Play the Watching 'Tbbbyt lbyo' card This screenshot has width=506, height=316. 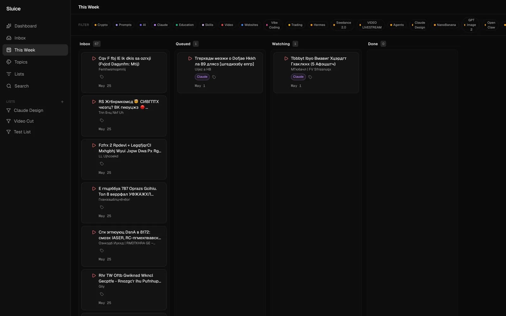286,58
